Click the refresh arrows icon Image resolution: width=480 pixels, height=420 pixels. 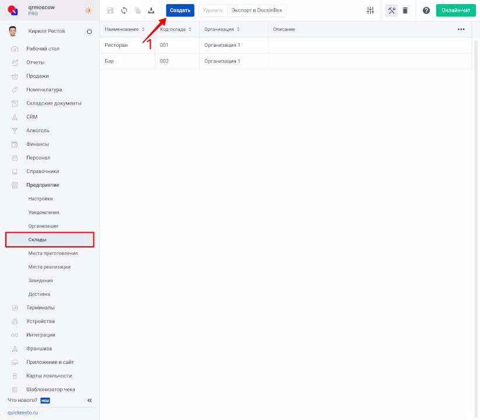(x=124, y=11)
